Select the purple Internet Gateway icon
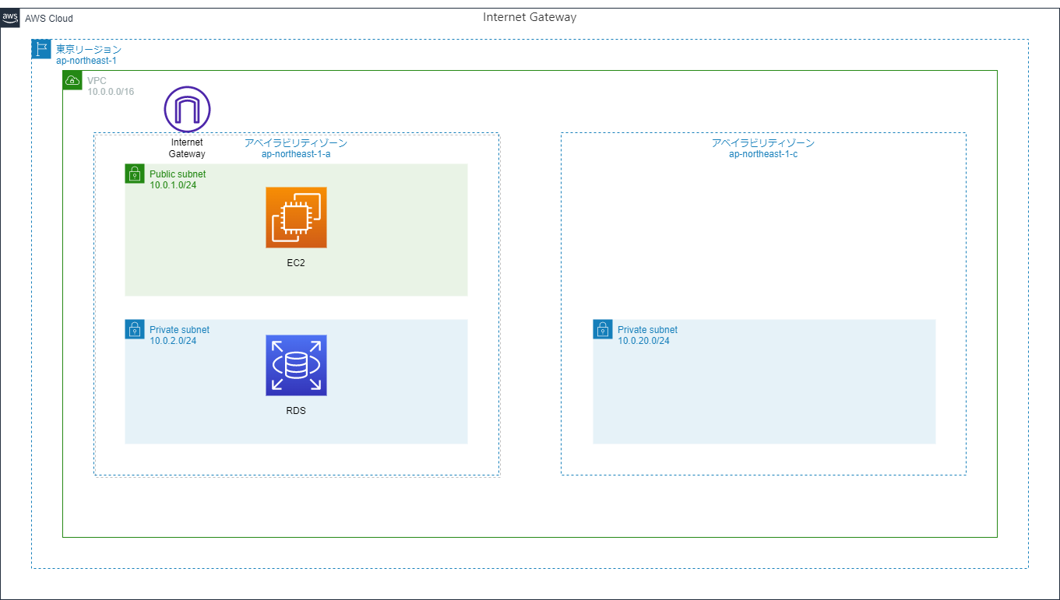Screen dimensions: 1060x600 tap(187, 110)
